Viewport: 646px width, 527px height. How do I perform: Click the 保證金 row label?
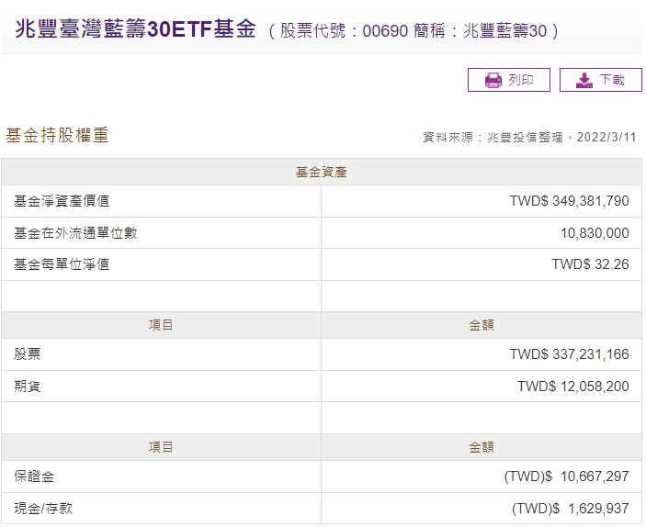(x=34, y=477)
